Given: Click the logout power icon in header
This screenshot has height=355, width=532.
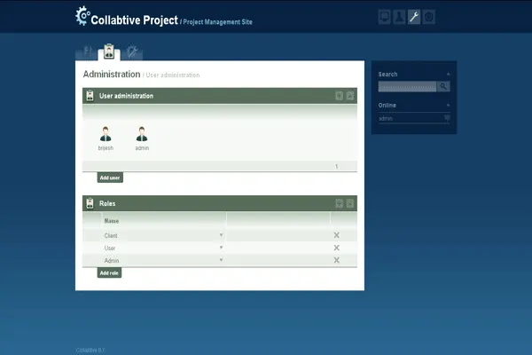Looking at the screenshot, I should tap(429, 16).
